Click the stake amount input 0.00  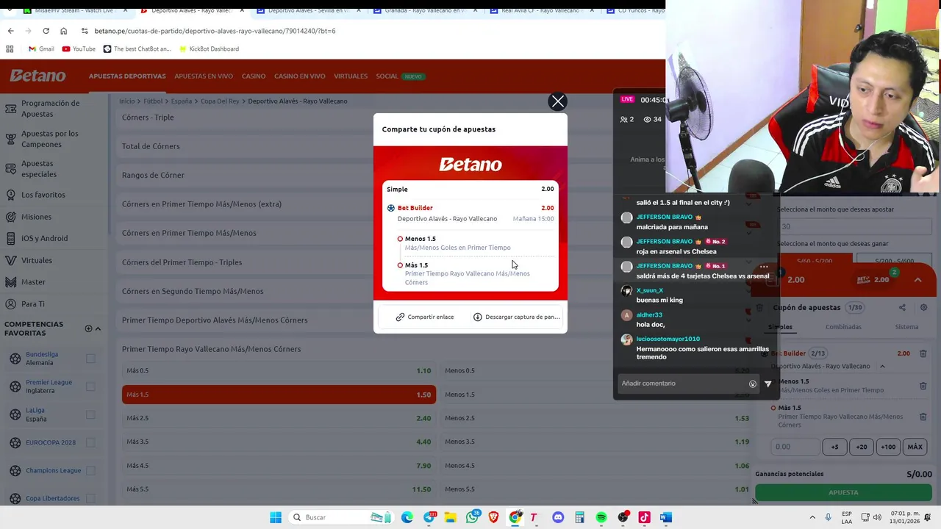[795, 447]
